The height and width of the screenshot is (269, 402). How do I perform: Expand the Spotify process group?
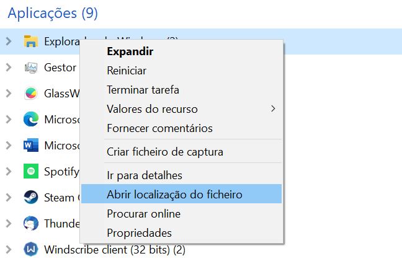click(x=9, y=171)
